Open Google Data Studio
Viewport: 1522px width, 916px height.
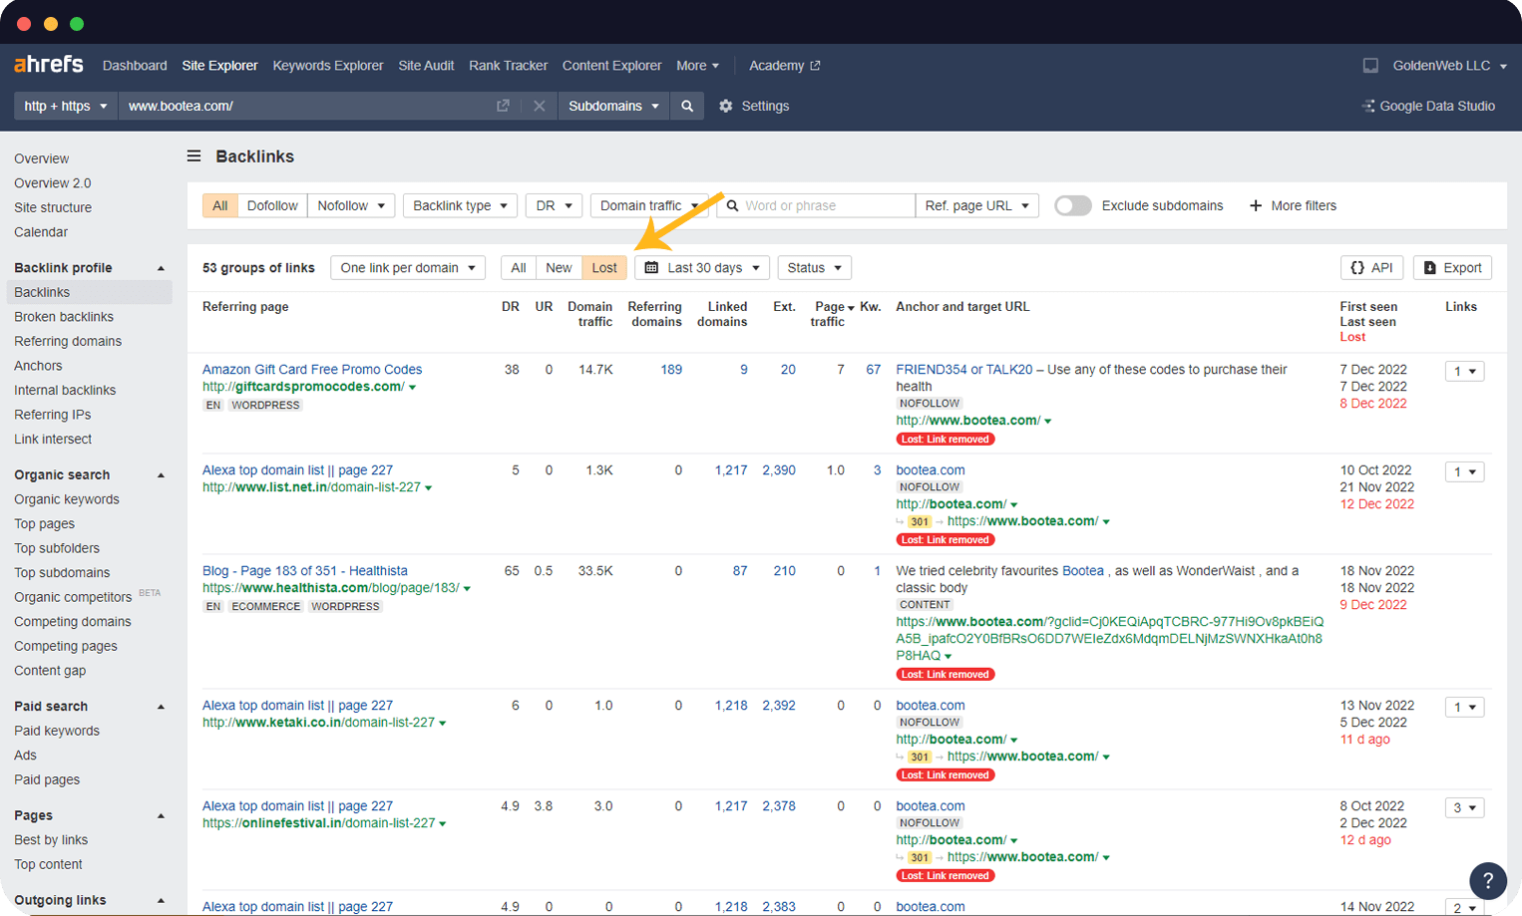point(1428,106)
